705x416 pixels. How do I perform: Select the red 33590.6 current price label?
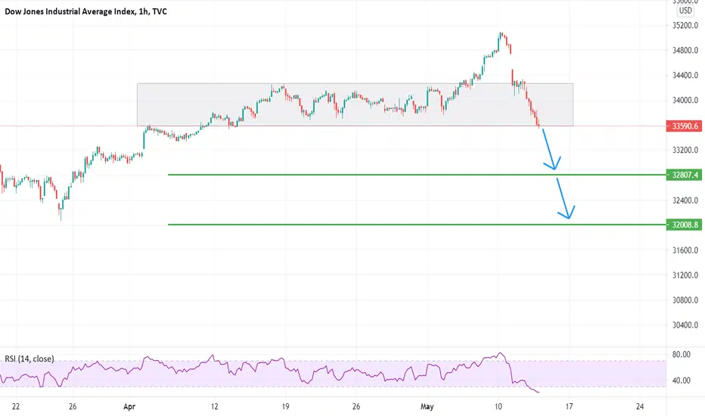685,126
